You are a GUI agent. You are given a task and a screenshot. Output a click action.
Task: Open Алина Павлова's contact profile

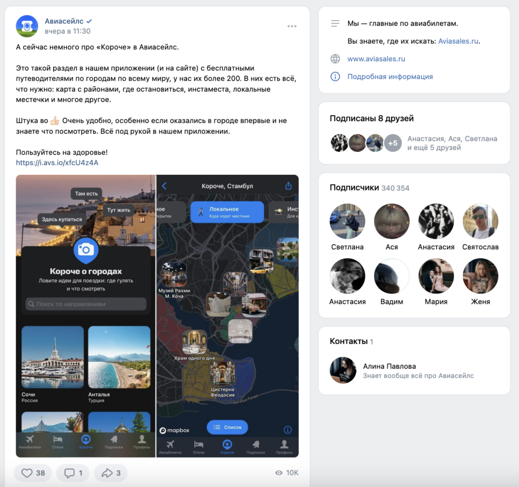point(389,366)
